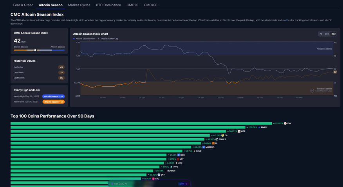Click the Altcoin Season Index Chart title
This screenshot has width=343, height=187.
click(x=90, y=34)
